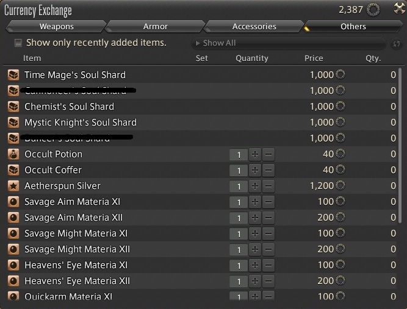
Task: Increase Savage Might Materia XI quantity
Action: (x=255, y=233)
